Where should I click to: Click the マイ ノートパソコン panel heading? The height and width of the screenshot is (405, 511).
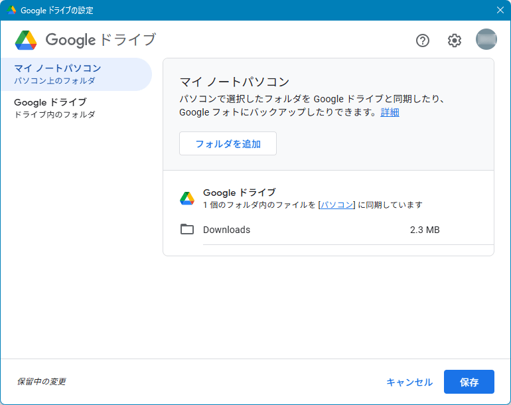click(234, 82)
